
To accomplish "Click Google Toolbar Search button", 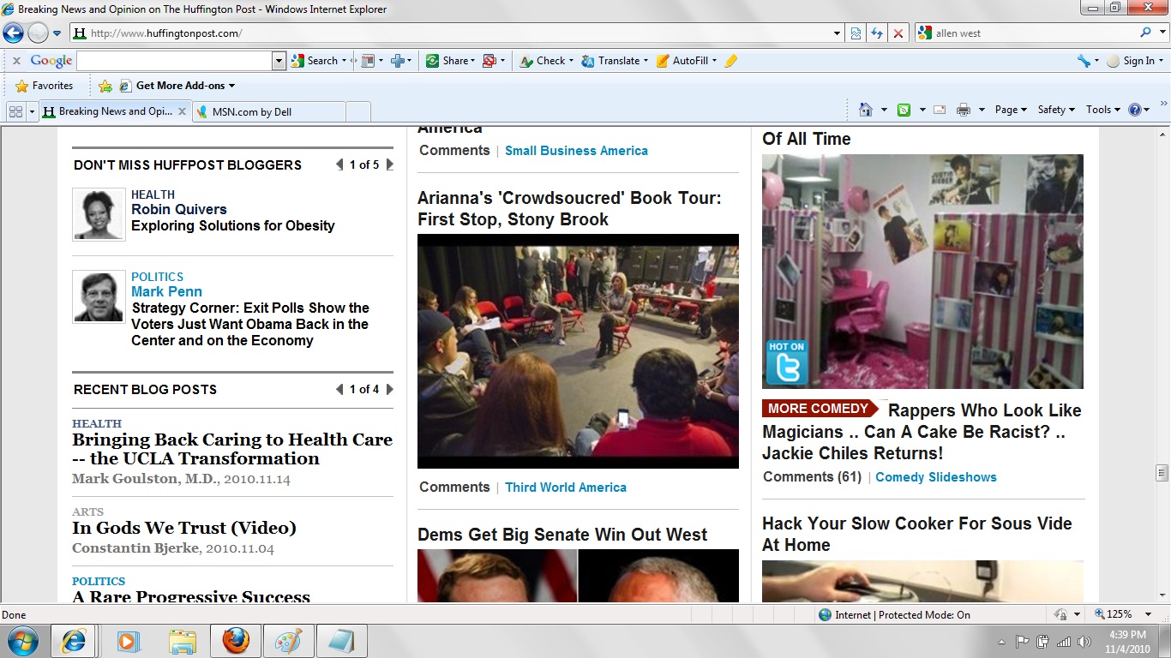I will tap(315, 61).
